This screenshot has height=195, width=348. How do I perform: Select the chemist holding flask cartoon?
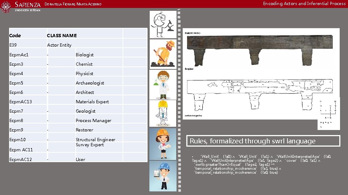point(163,84)
